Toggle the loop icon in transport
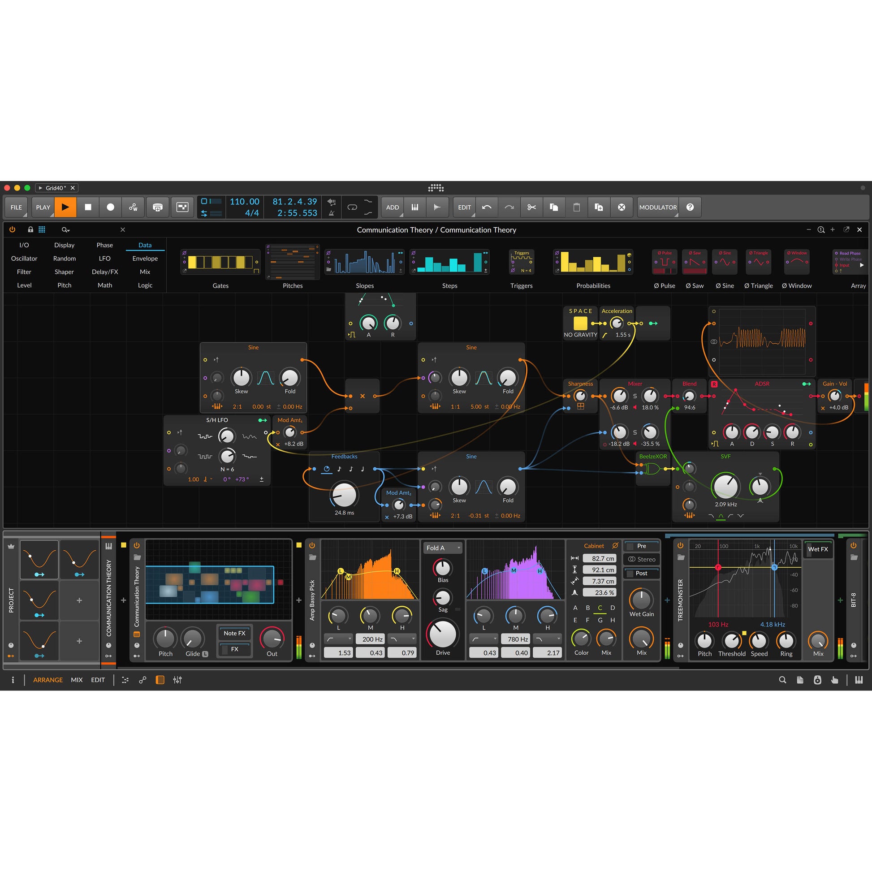The image size is (872, 872). pyautogui.click(x=352, y=207)
